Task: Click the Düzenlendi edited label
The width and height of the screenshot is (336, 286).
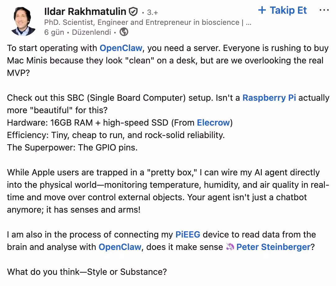Action: 91,32
